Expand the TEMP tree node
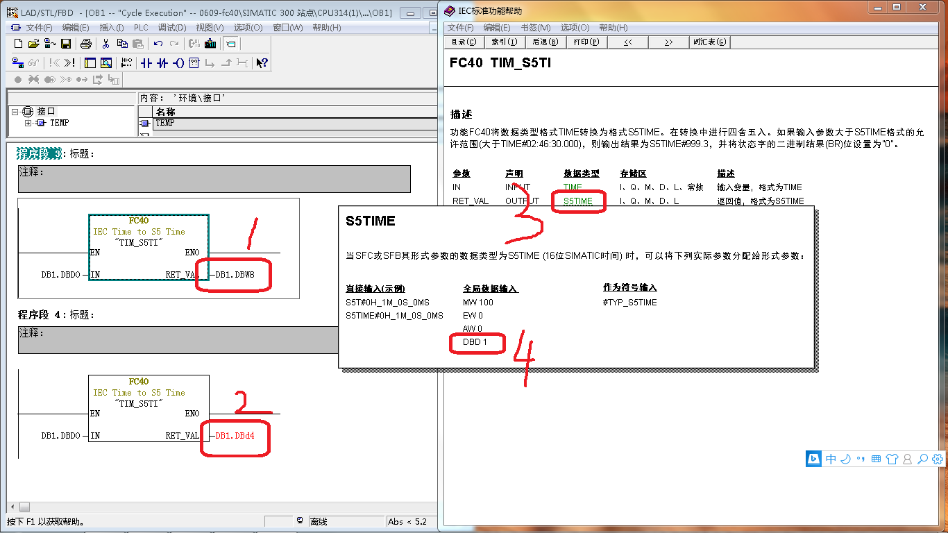Viewport: 948px width, 533px height. click(28, 123)
